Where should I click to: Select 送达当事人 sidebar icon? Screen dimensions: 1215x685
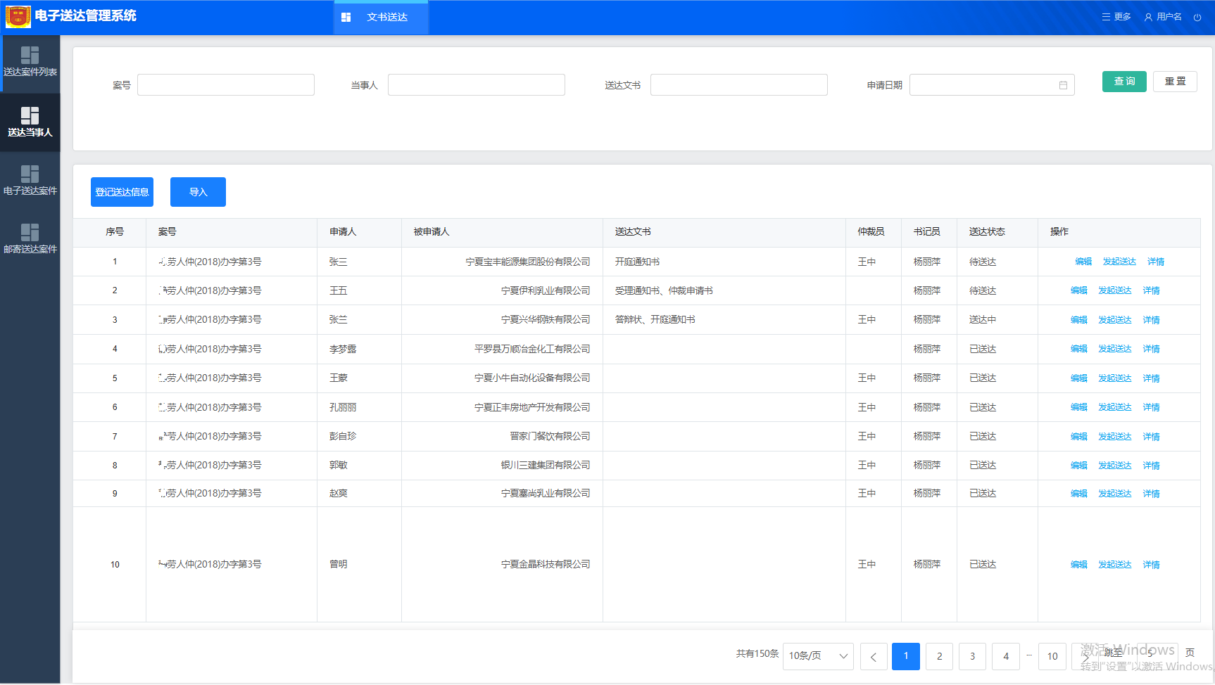tap(30, 115)
